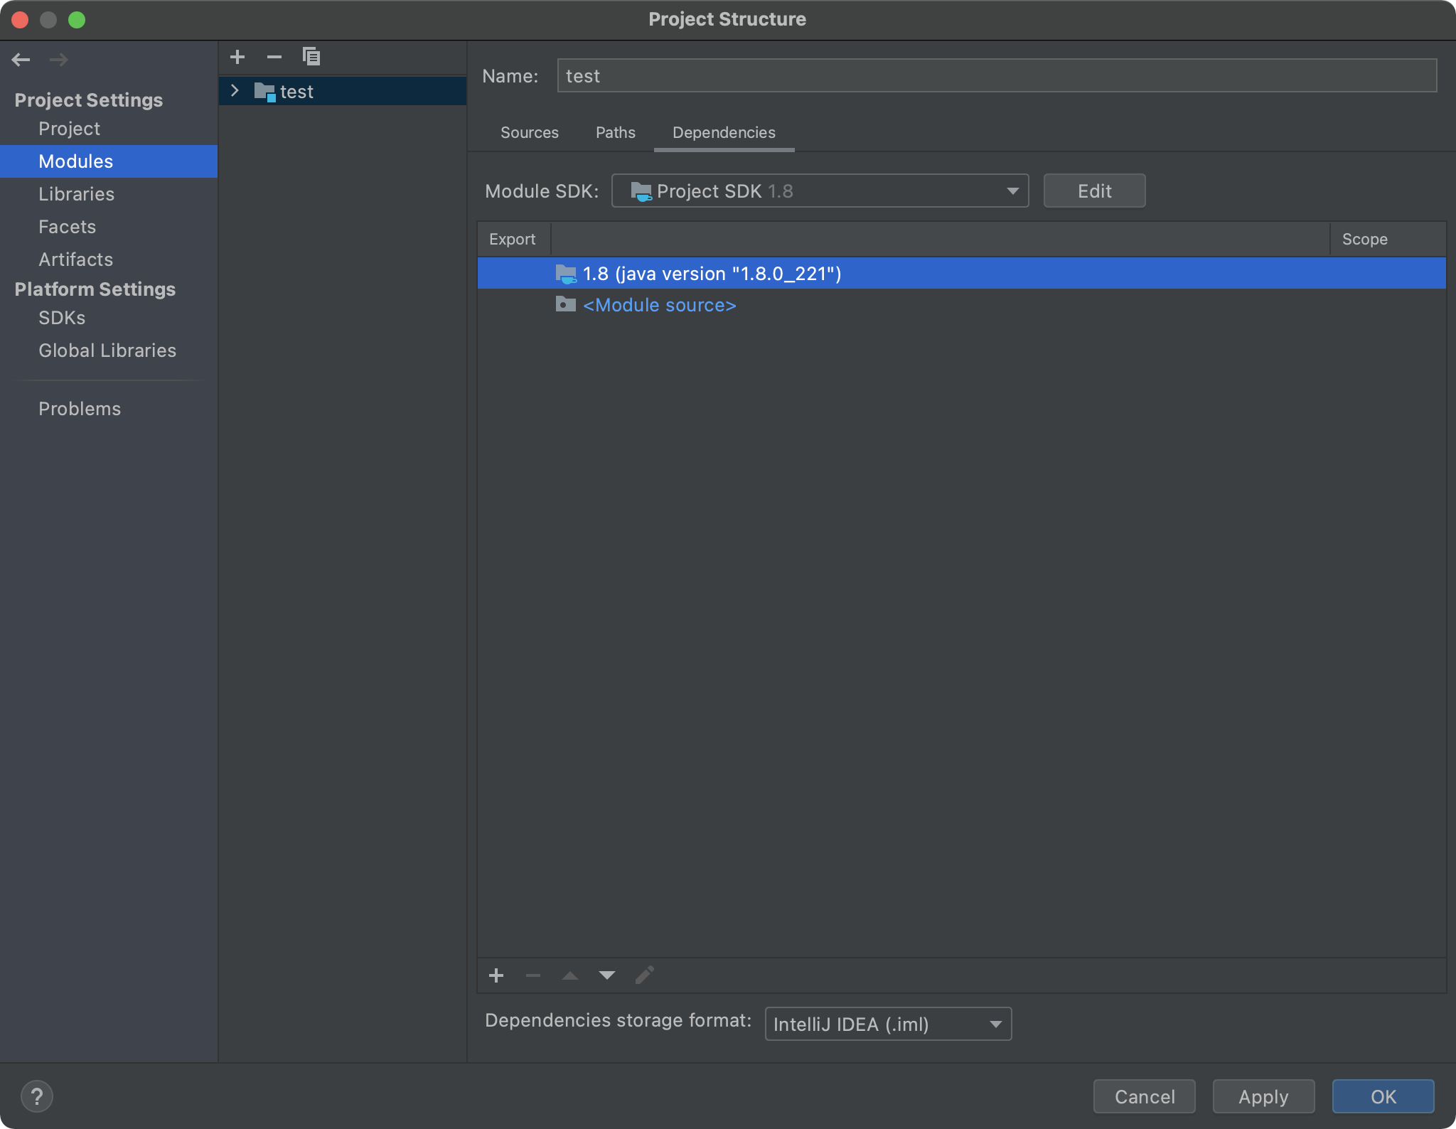Screen dimensions: 1456x1129
Task: Click the copy module icon
Action: [x=311, y=57]
